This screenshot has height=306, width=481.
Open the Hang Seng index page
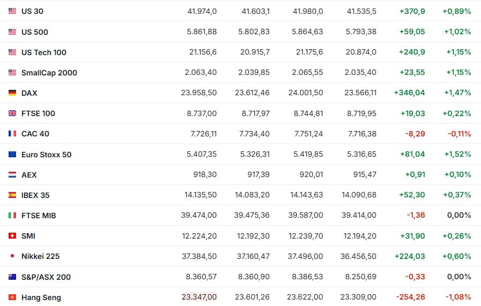pos(41,297)
